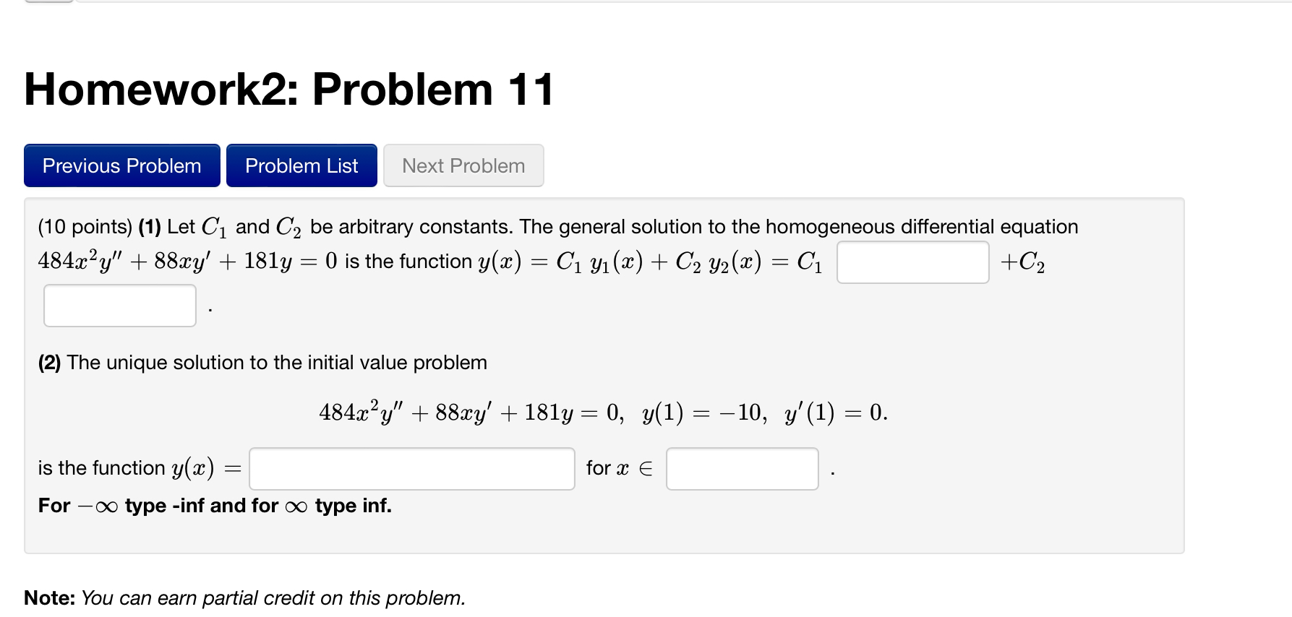Click inside the second empty answer blank

pos(119,304)
